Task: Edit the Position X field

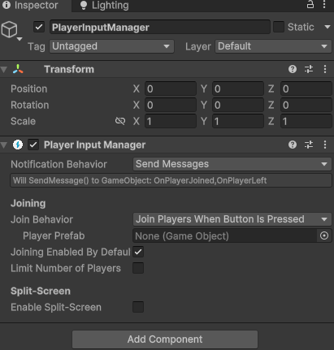Action: coord(171,89)
